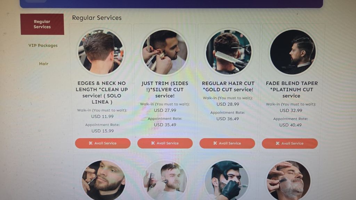356x200 pixels.
Task: Switch to VIP Packages tab
Action: (43, 45)
